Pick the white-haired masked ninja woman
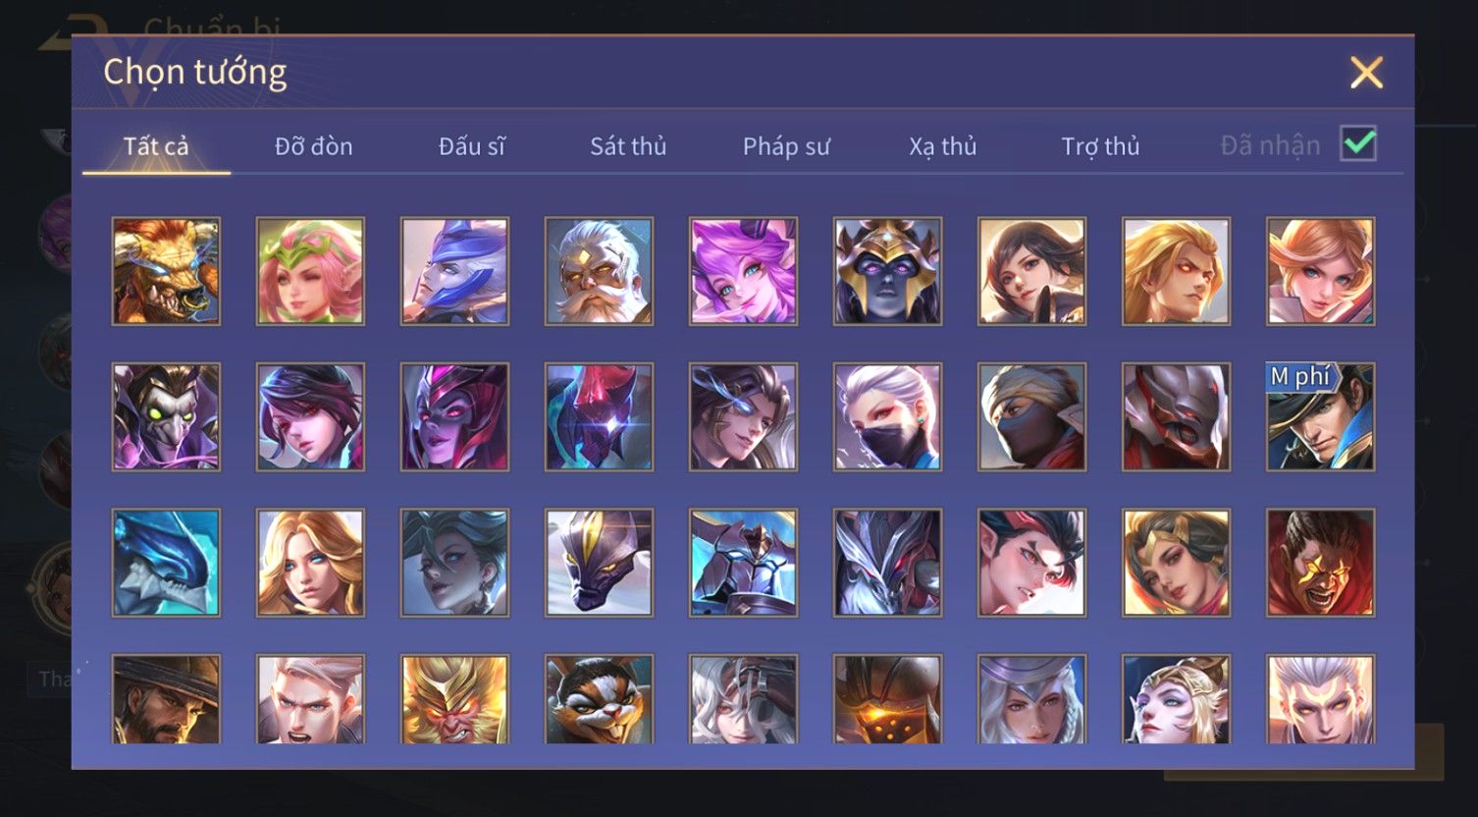This screenshot has width=1478, height=817. coord(887,417)
